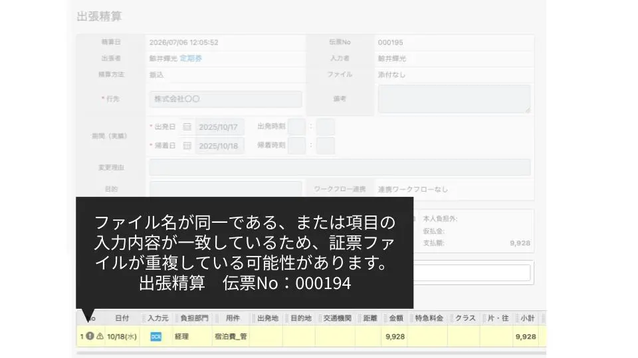Click the 負担部門 column header
This screenshot has height=358, width=638.
(x=194, y=318)
